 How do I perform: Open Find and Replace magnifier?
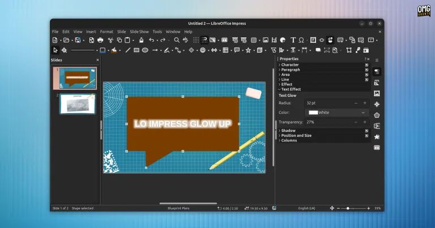tap(177, 40)
